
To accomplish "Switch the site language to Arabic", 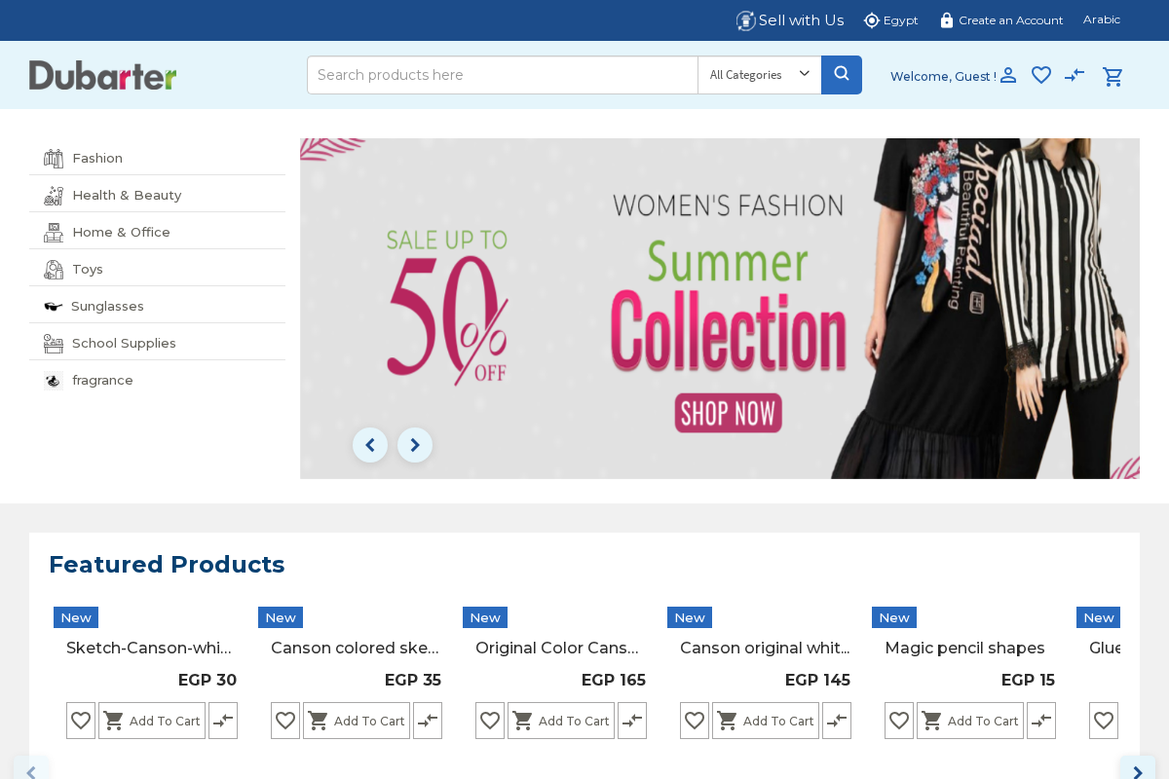I will coord(1101,19).
